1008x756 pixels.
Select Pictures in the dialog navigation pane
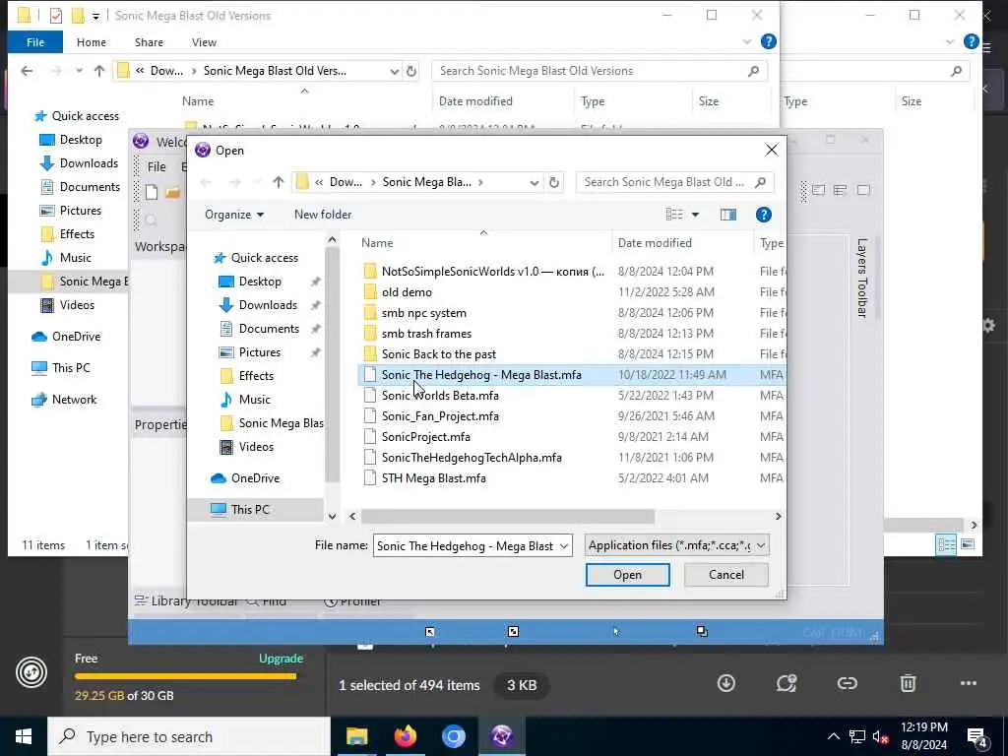tap(259, 352)
